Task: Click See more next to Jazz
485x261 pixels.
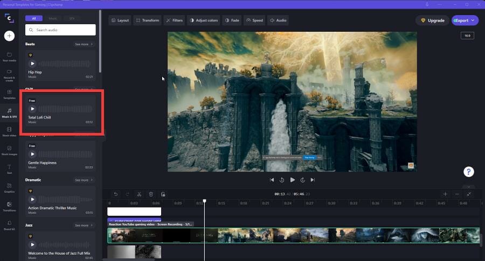Action: (x=84, y=225)
